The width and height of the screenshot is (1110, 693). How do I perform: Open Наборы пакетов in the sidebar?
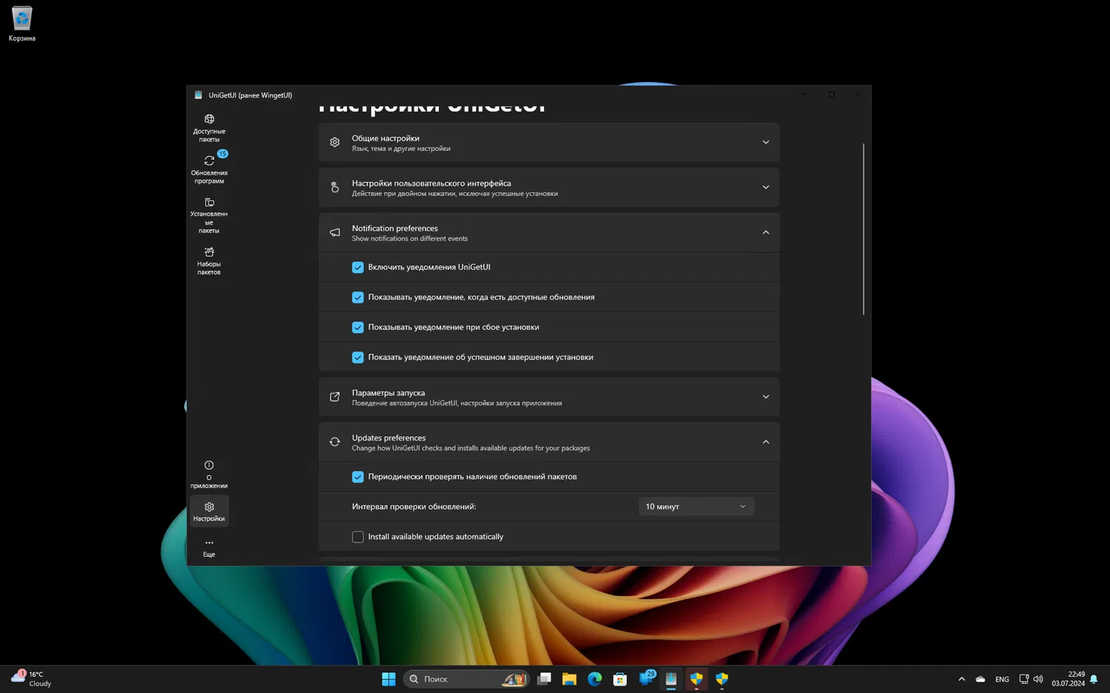tap(209, 261)
